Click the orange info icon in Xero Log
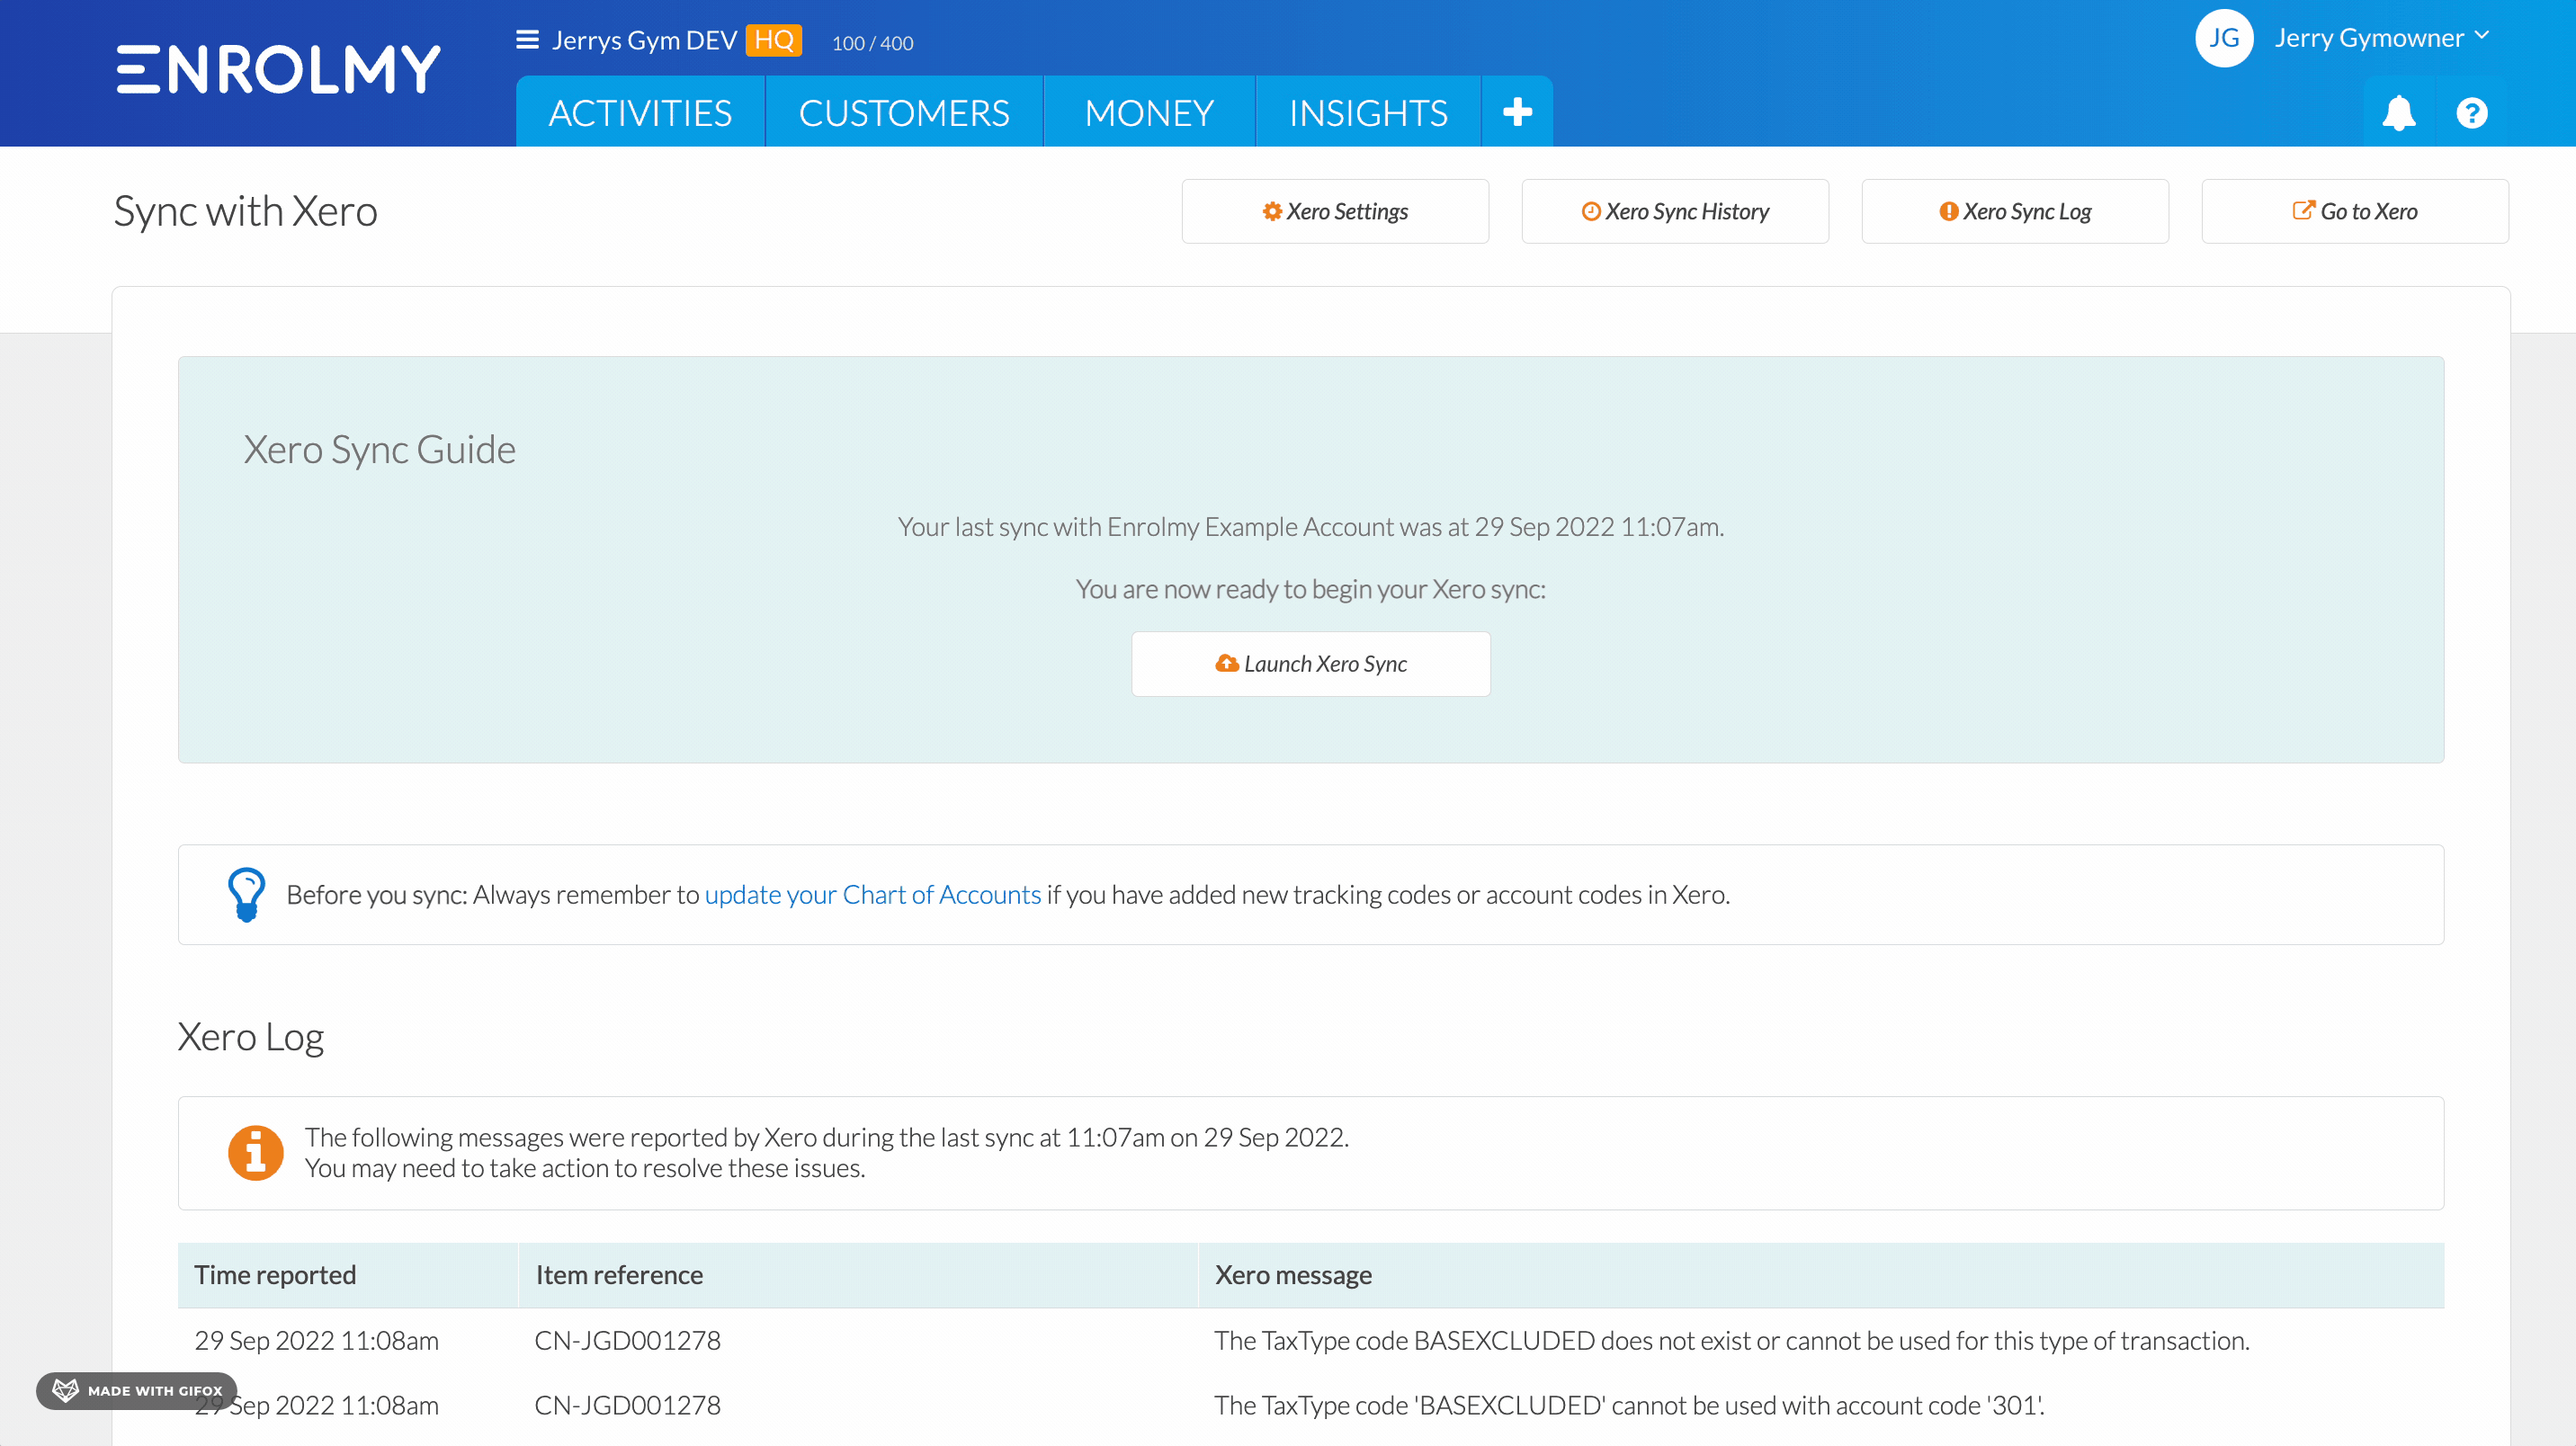The image size is (2576, 1446). pos(256,1153)
